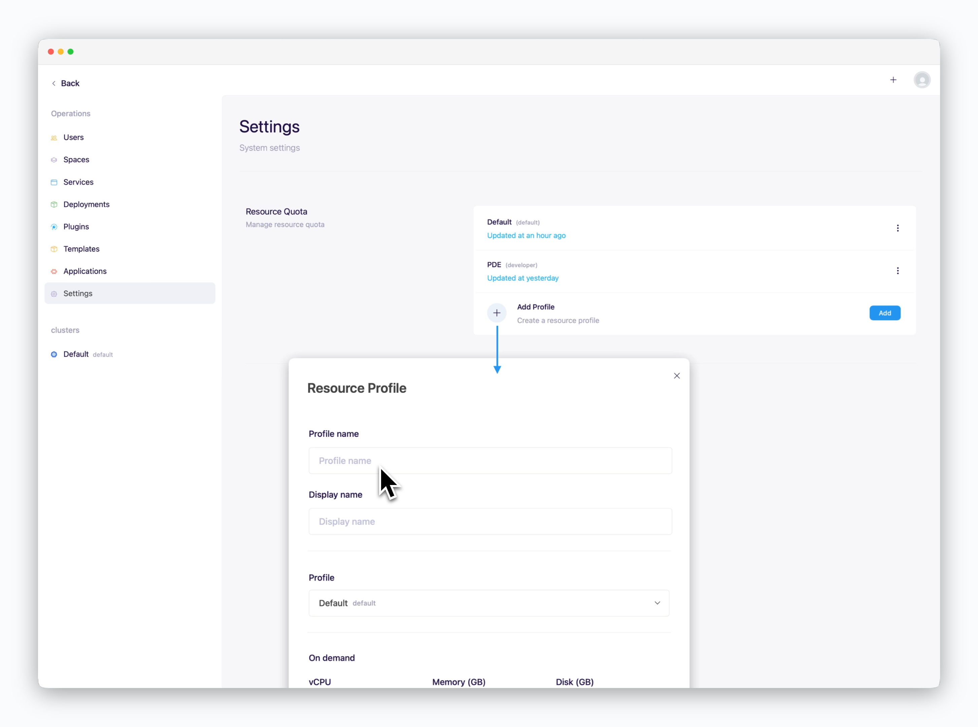This screenshot has width=978, height=727.
Task: Select Settings in the sidebar
Action: pos(130,293)
